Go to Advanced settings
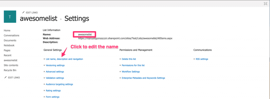 pos(55,72)
